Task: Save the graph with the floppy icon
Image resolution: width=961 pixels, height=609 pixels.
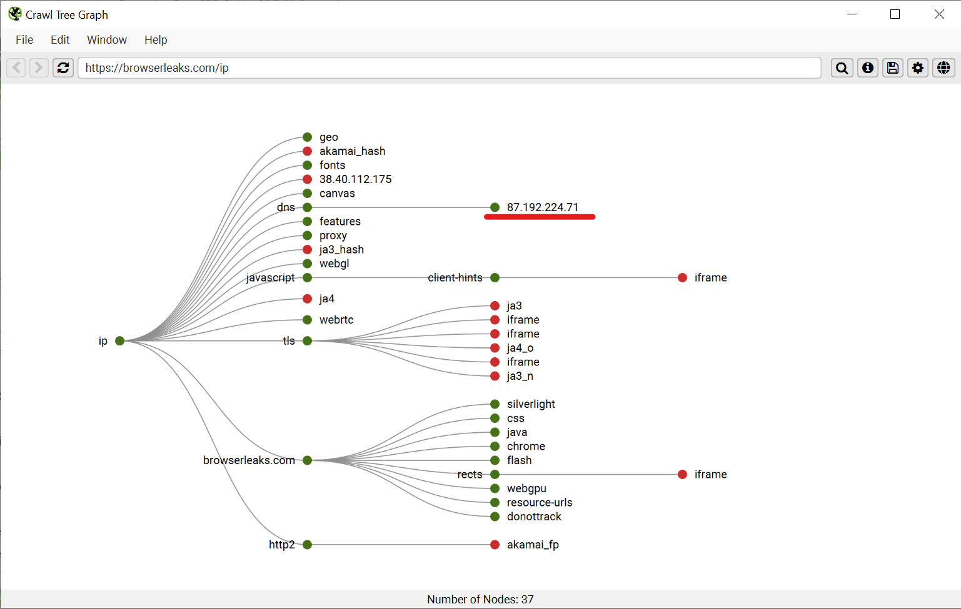Action: (893, 68)
